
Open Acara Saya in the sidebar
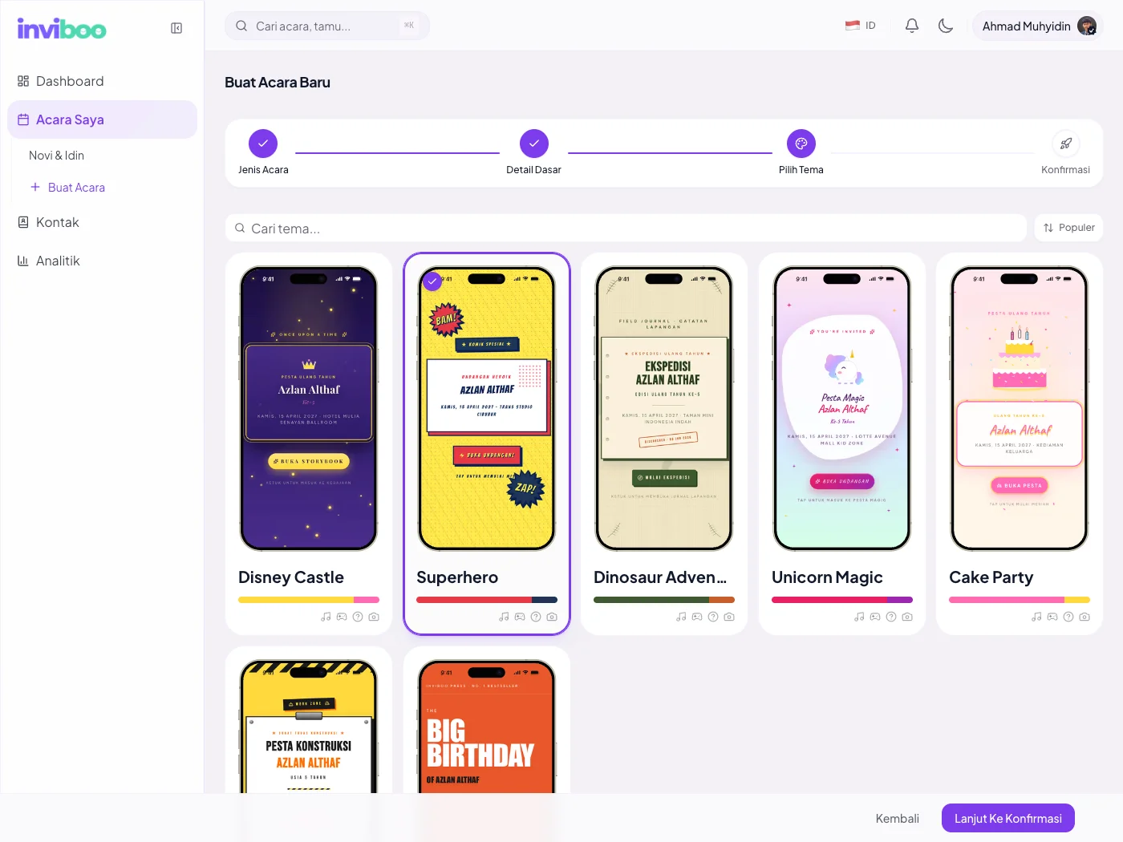point(102,119)
